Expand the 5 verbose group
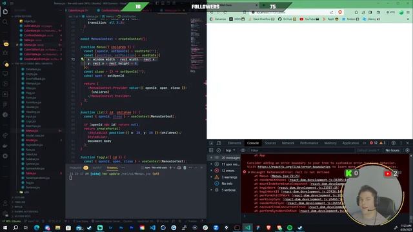This screenshot has width=413, height=232. 225,190
